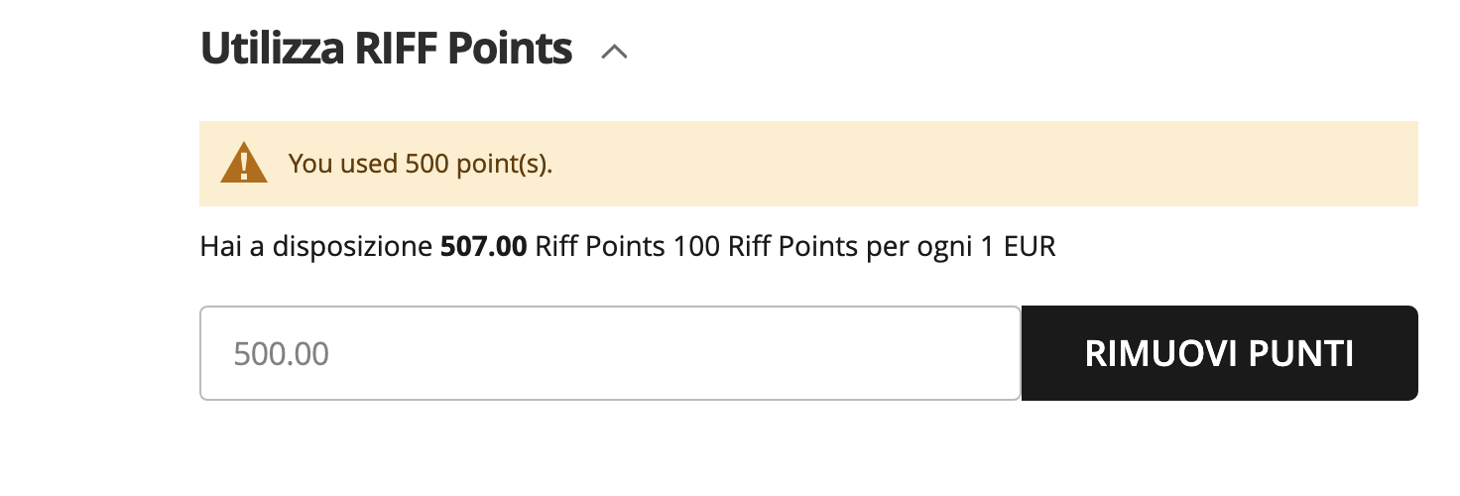Click the points input field showing 500.00
This screenshot has width=1460, height=496.
pyautogui.click(x=610, y=353)
